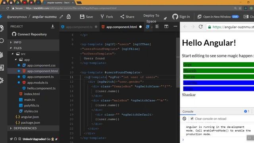Select app.component.html in file tree
The image size is (254, 143).
[33, 71]
